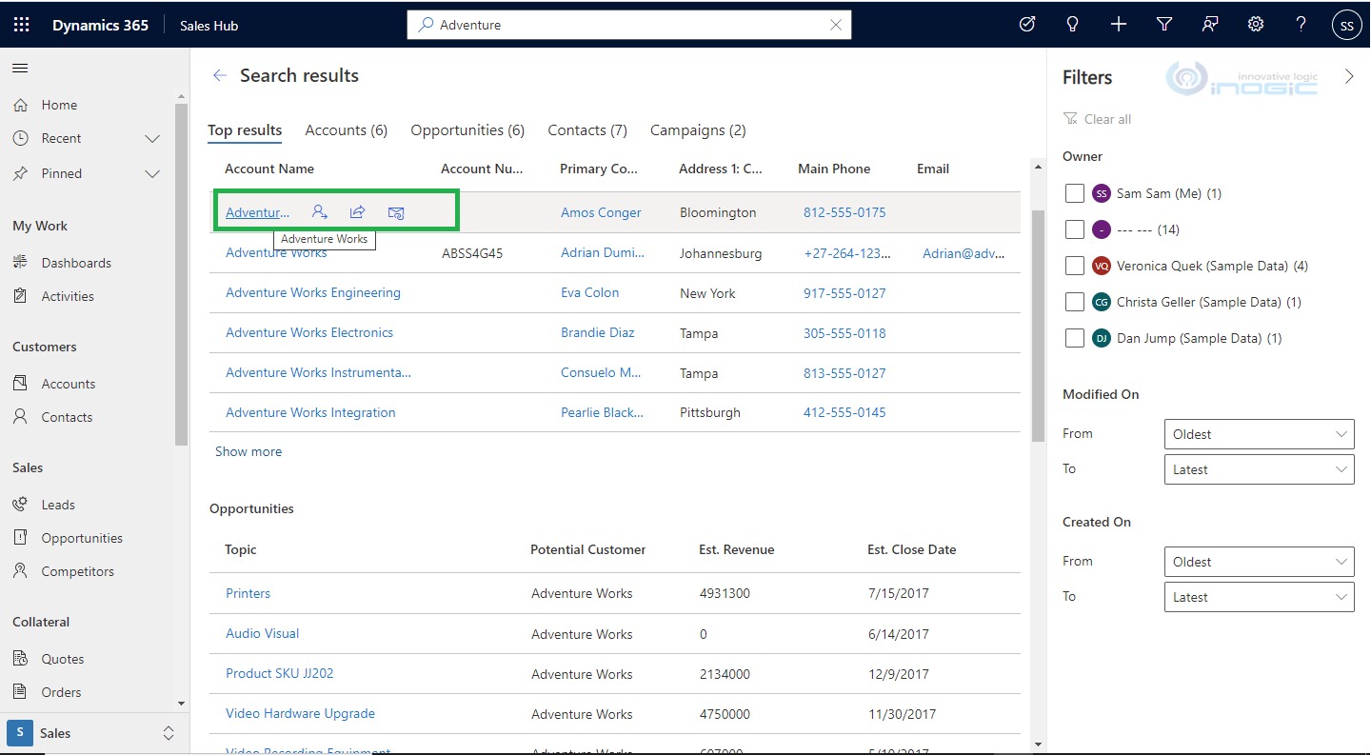Check Dan Jump in the Owner filter

click(1075, 338)
